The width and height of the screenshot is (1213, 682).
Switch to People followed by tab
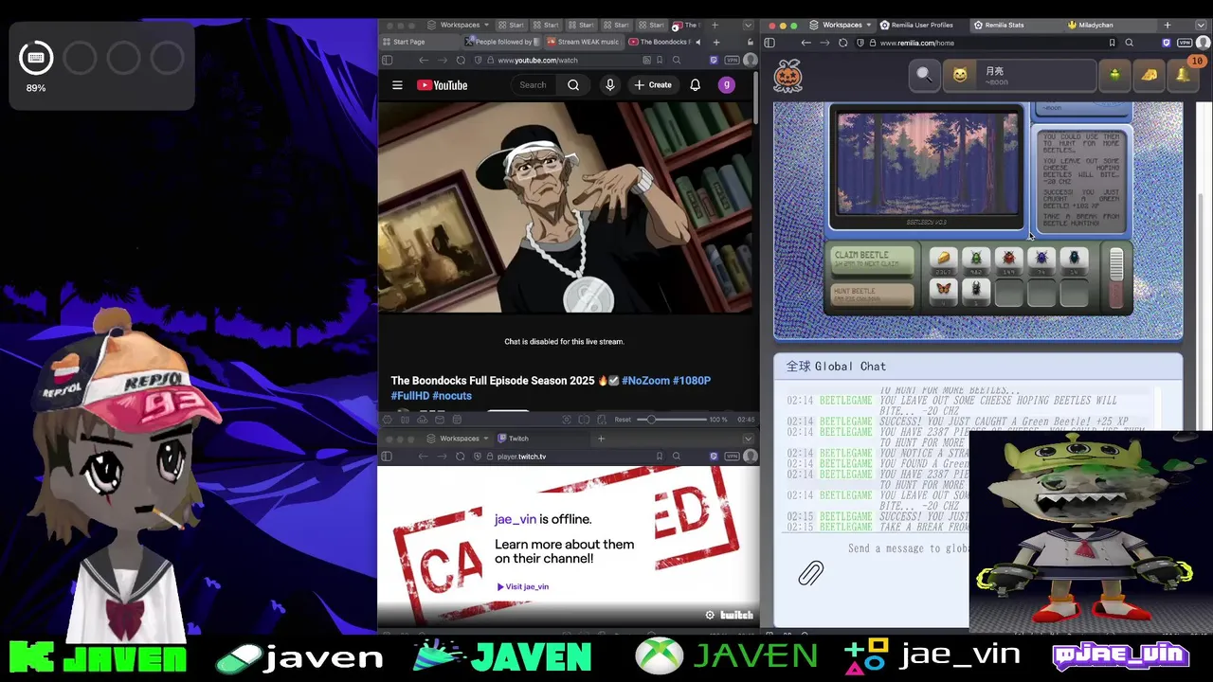[503, 42]
